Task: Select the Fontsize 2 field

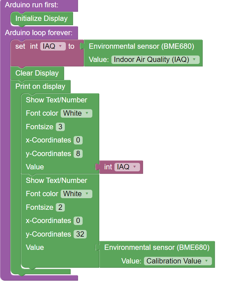Action: pos(60,207)
